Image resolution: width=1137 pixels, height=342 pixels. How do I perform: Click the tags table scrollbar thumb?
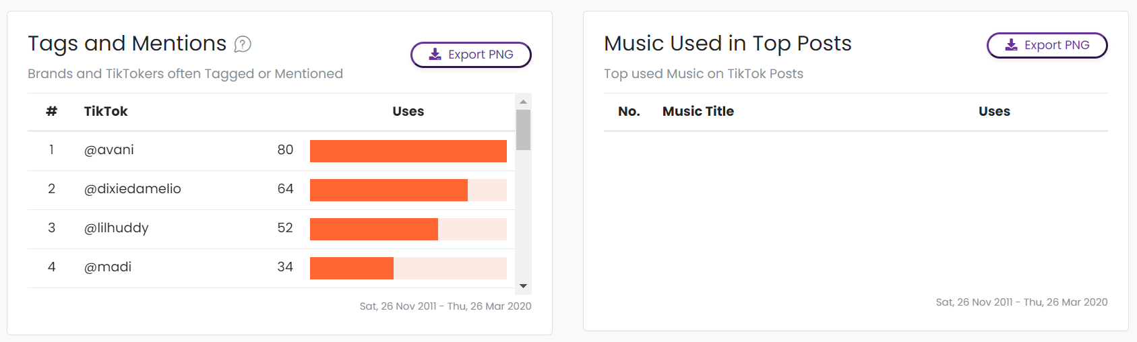pos(523,130)
